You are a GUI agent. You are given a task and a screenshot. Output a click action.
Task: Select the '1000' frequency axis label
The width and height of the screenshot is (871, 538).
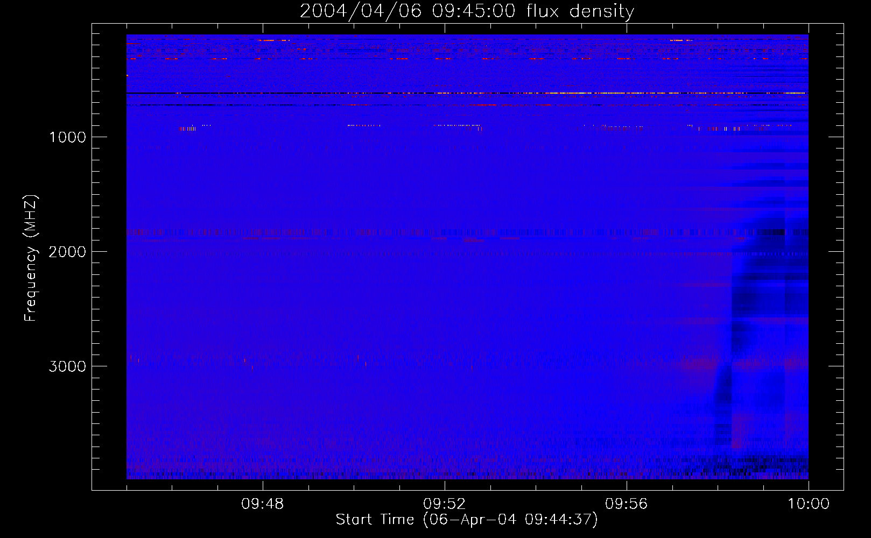pos(67,137)
